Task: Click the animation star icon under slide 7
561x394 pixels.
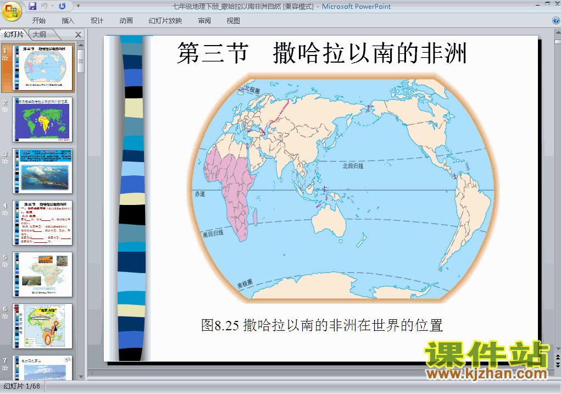Action: [x=5, y=368]
